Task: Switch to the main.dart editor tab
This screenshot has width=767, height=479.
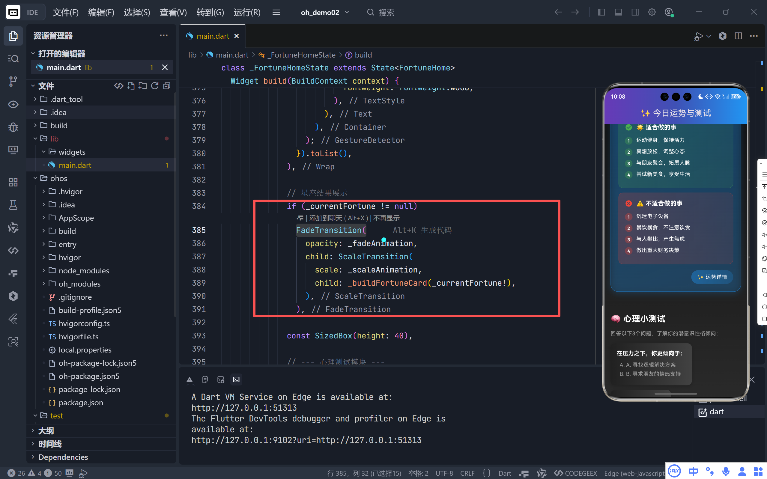Action: click(x=212, y=36)
